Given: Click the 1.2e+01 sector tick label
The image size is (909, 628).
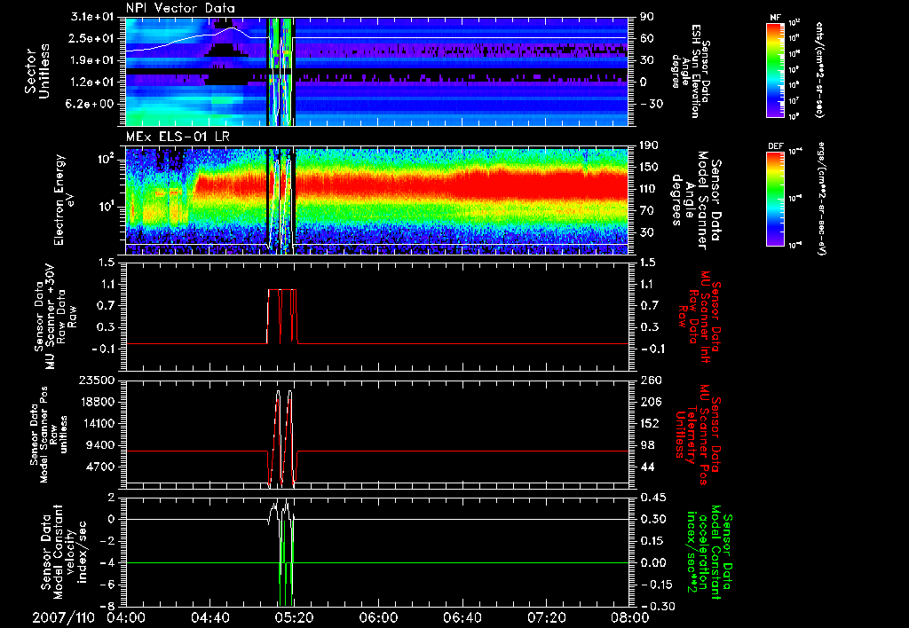Looking at the screenshot, I should [92, 82].
